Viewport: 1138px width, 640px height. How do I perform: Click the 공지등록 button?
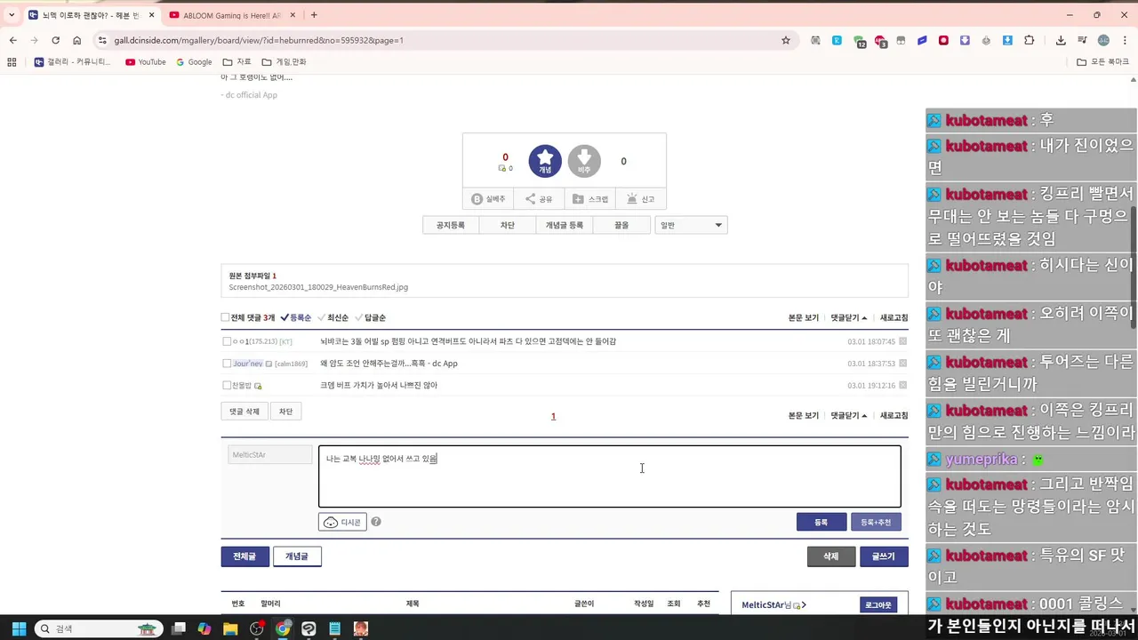(x=451, y=225)
